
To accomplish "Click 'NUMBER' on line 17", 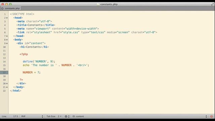I will [28, 73].
